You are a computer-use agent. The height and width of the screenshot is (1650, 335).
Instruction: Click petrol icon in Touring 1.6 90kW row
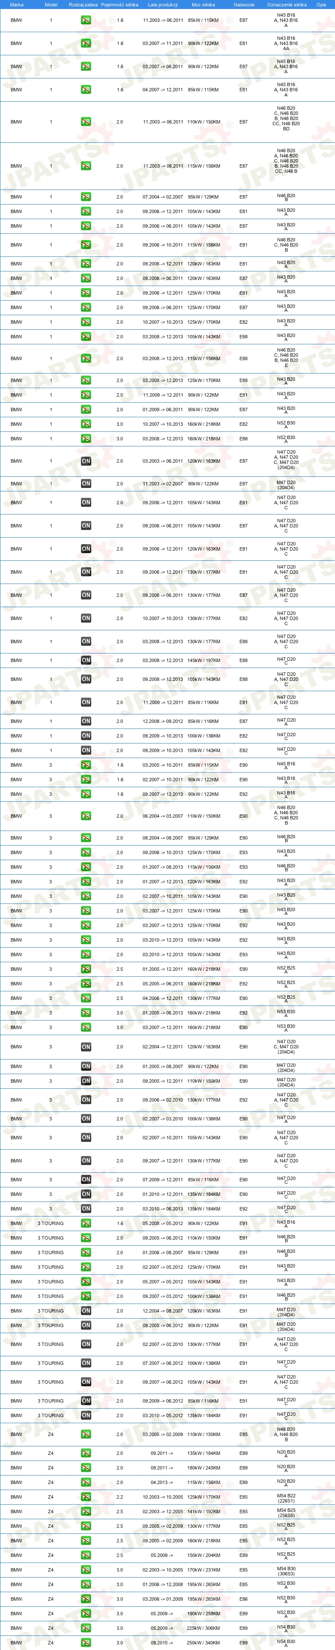[x=86, y=1223]
